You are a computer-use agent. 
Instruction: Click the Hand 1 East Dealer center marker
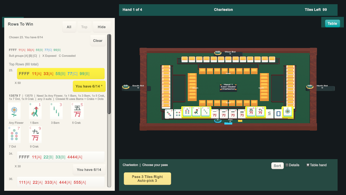[x=228, y=87]
